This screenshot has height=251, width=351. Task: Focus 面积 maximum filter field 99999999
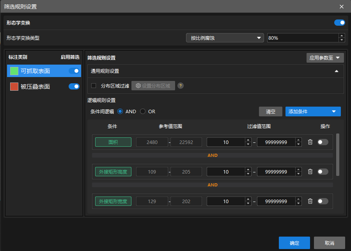pos(276,142)
